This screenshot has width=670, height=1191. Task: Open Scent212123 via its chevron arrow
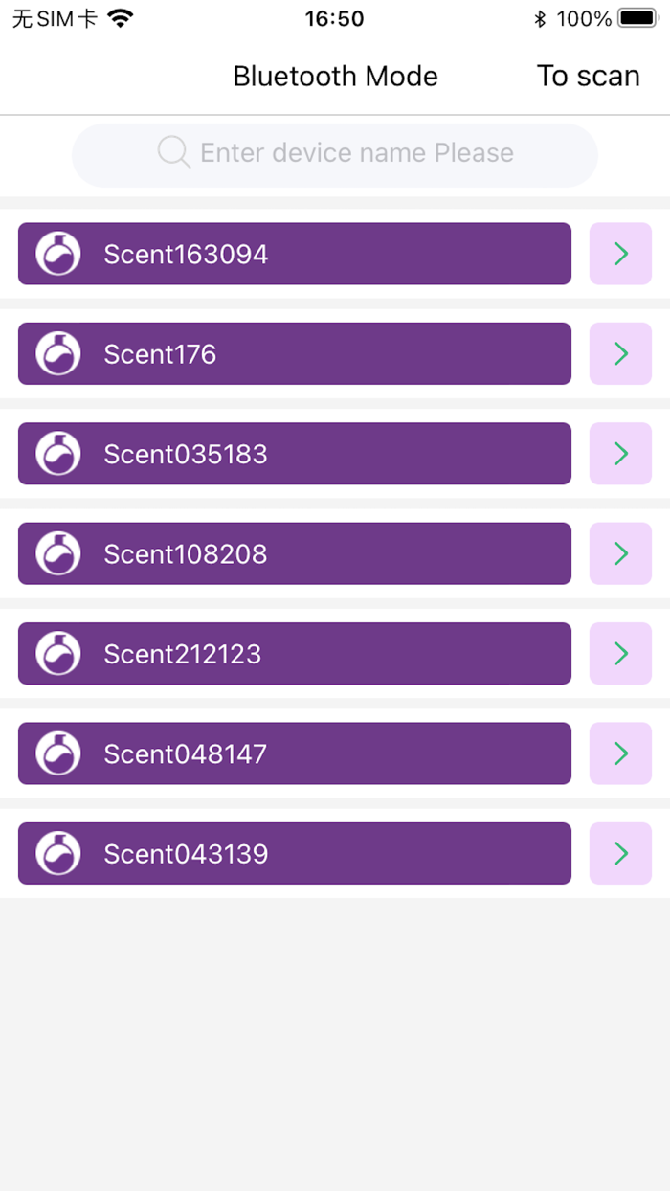(620, 654)
